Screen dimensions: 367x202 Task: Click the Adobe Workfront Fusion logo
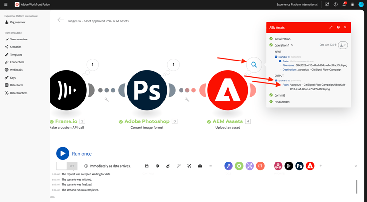[17, 4]
